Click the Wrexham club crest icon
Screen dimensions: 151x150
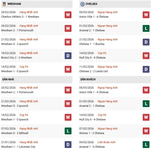4,4
